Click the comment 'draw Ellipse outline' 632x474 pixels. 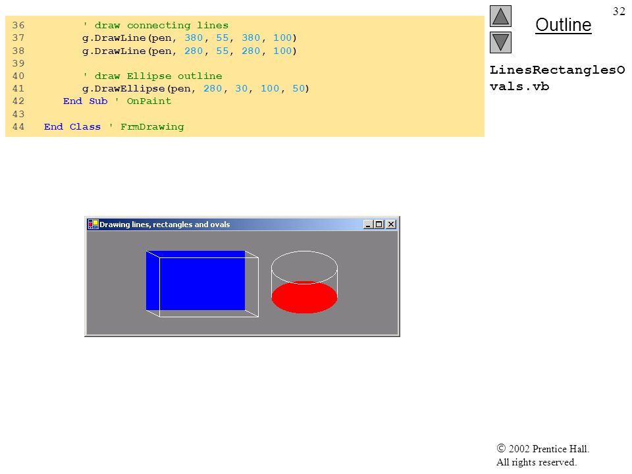coord(153,76)
